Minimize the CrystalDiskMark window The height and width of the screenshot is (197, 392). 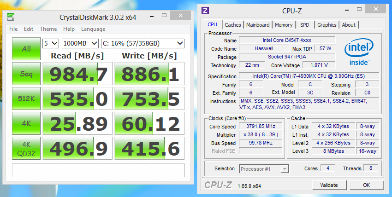(x=152, y=16)
